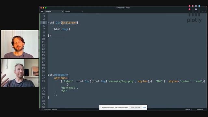Click on html.Img() on line 7
208x117 pixels.
(62, 29)
